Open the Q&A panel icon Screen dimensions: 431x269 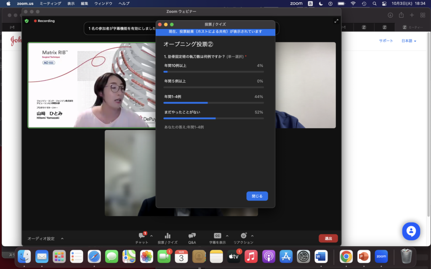[x=192, y=236]
